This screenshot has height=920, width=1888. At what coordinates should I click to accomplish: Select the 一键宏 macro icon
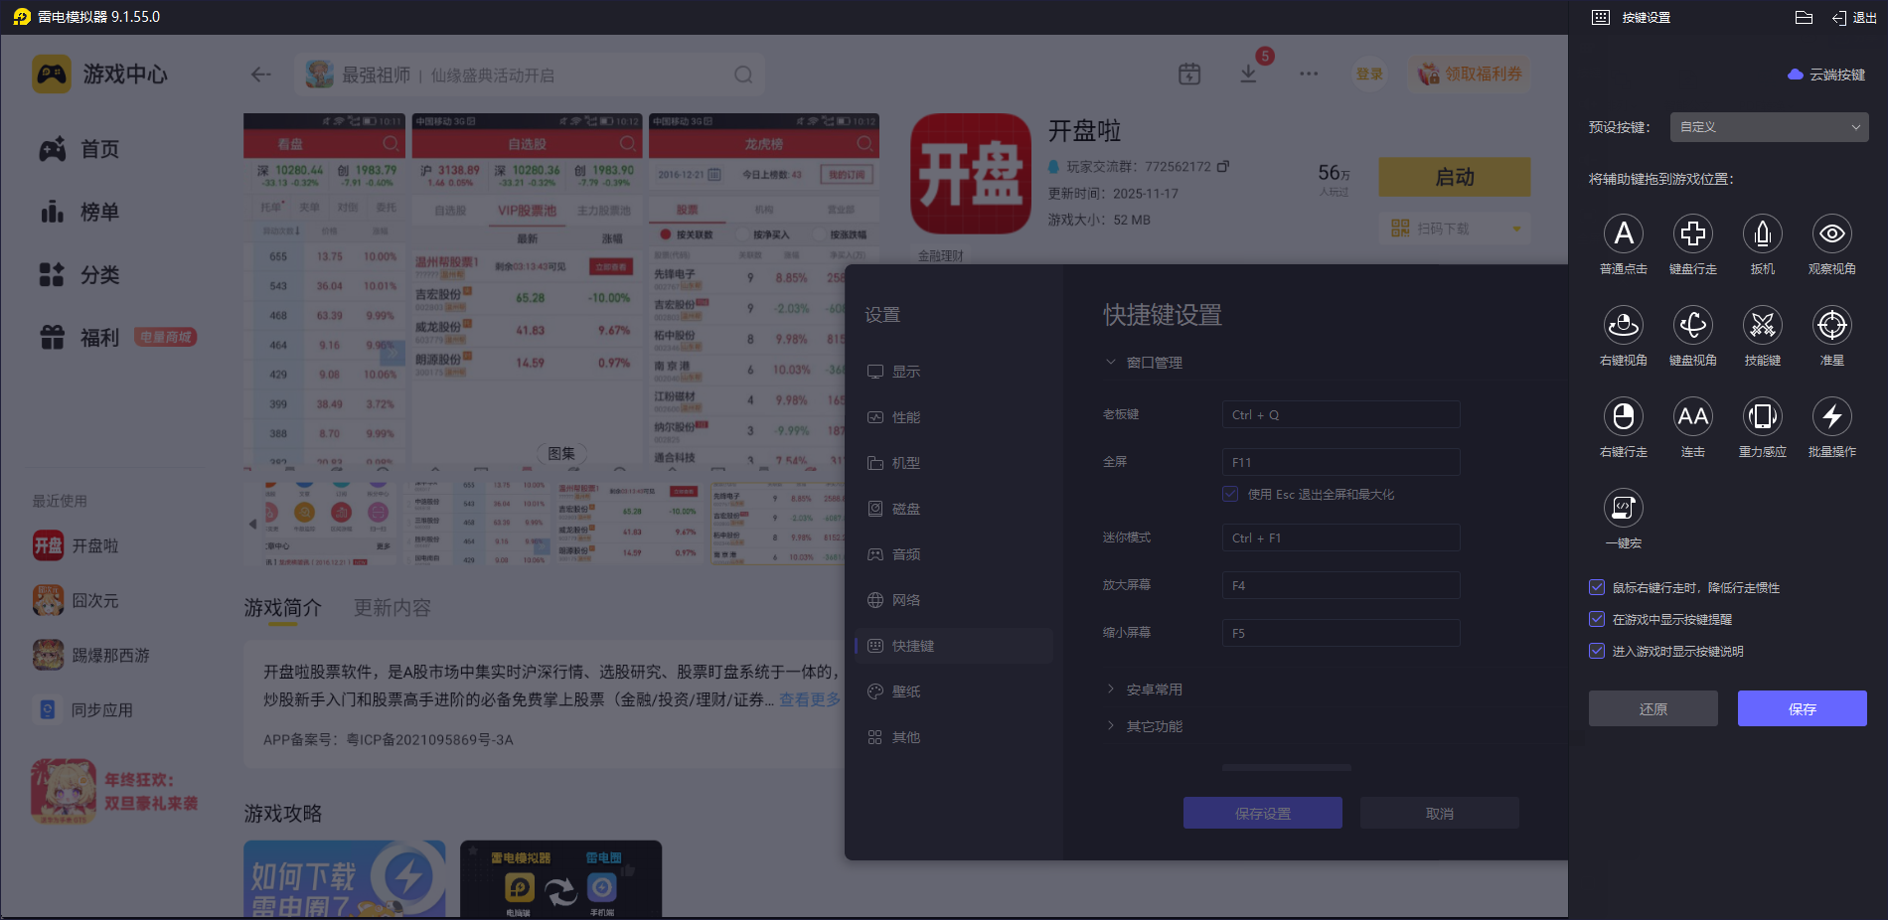1623,508
